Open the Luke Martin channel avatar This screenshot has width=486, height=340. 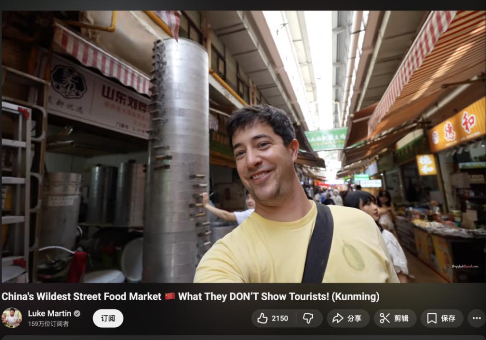coord(11,318)
